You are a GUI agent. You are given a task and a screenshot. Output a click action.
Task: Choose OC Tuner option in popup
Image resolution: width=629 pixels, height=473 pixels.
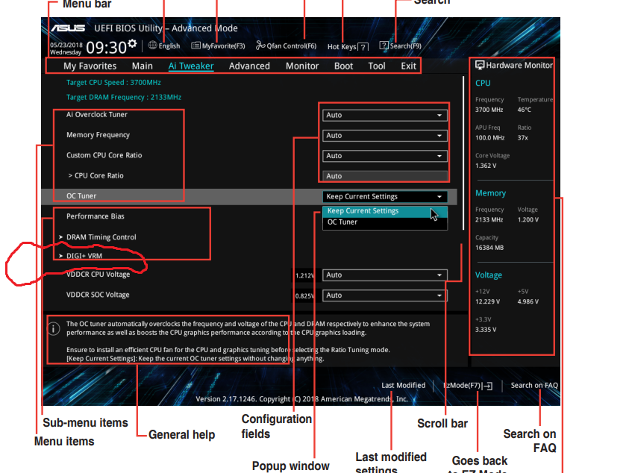coord(385,222)
